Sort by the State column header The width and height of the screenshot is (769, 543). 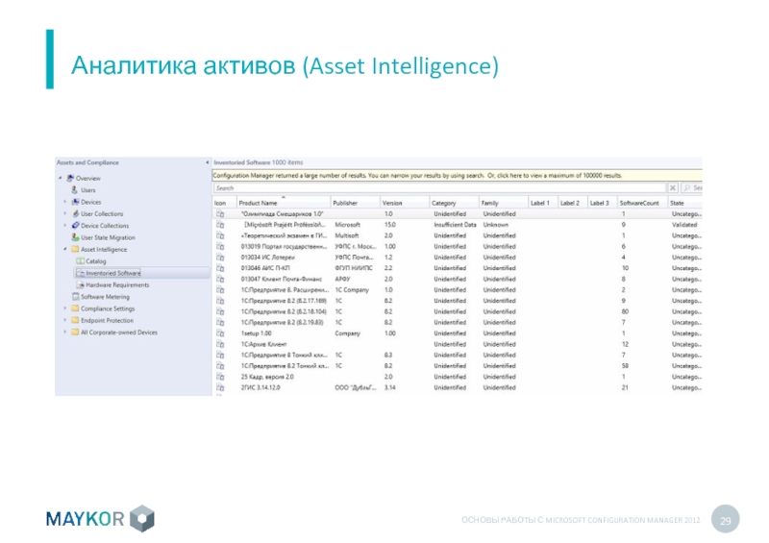(685, 203)
